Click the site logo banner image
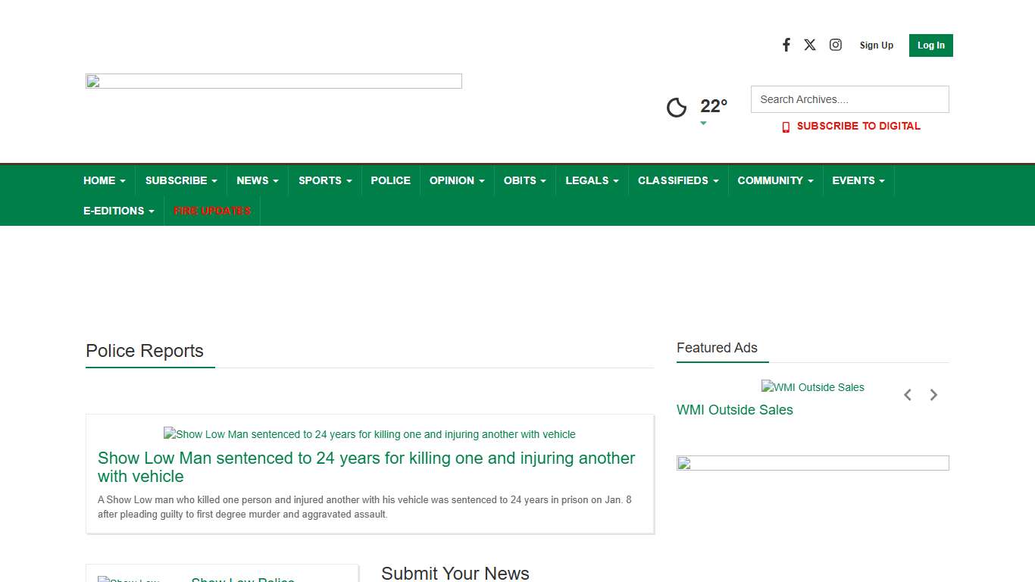Image resolution: width=1035 pixels, height=582 pixels. click(x=274, y=81)
